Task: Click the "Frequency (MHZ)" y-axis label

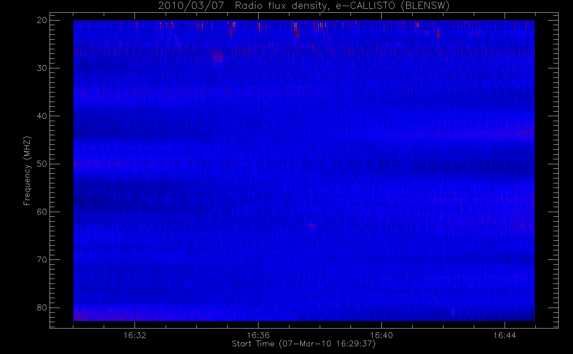Action: click(x=27, y=171)
